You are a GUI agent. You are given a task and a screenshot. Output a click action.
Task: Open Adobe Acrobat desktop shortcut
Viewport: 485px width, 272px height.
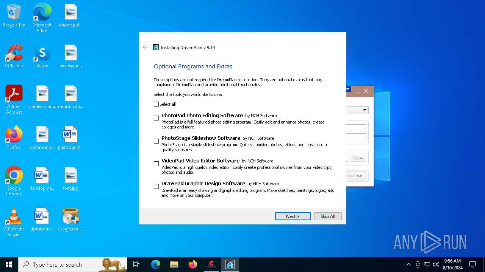(14, 99)
